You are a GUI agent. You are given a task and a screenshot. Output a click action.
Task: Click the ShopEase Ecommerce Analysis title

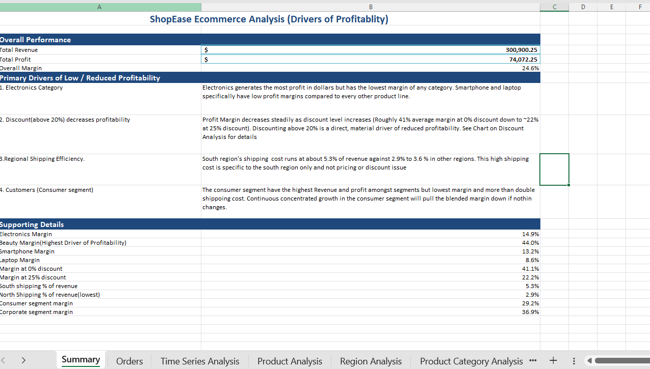pos(269,19)
